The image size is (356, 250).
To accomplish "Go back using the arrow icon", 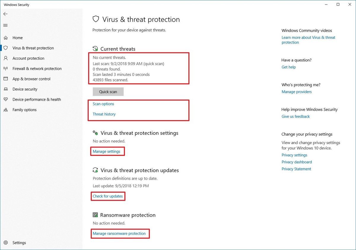I will tap(5, 14).
